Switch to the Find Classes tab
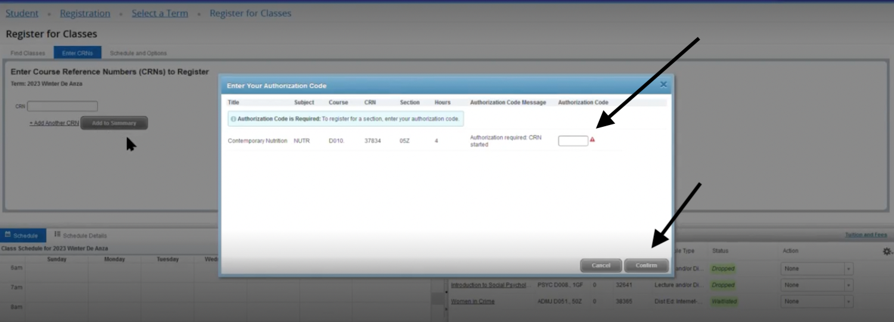Screen dimensions: 894x322 tap(27, 53)
